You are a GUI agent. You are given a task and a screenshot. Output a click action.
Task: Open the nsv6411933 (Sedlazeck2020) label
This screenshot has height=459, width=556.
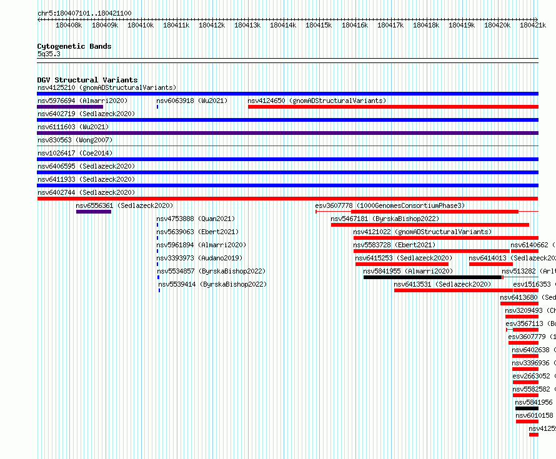pyautogui.click(x=86, y=179)
